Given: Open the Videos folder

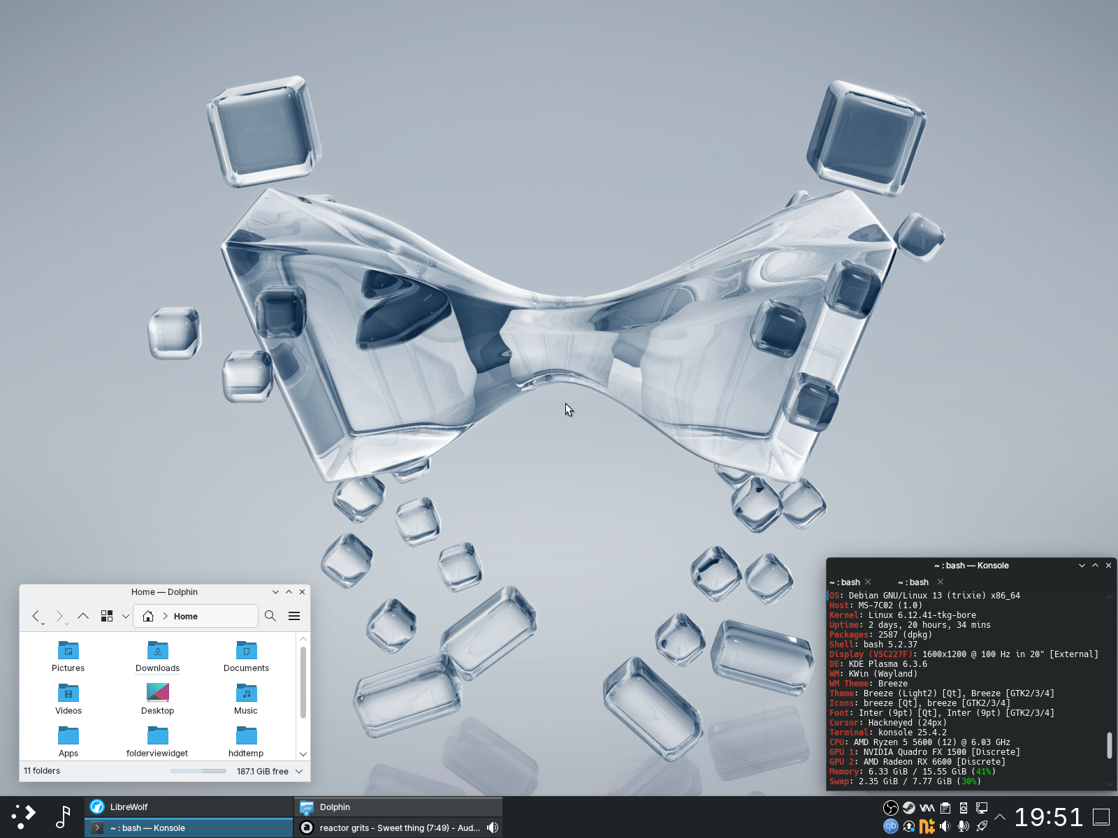Looking at the screenshot, I should coord(68,699).
